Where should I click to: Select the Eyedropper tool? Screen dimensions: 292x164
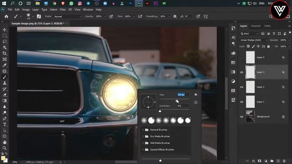tap(5, 65)
